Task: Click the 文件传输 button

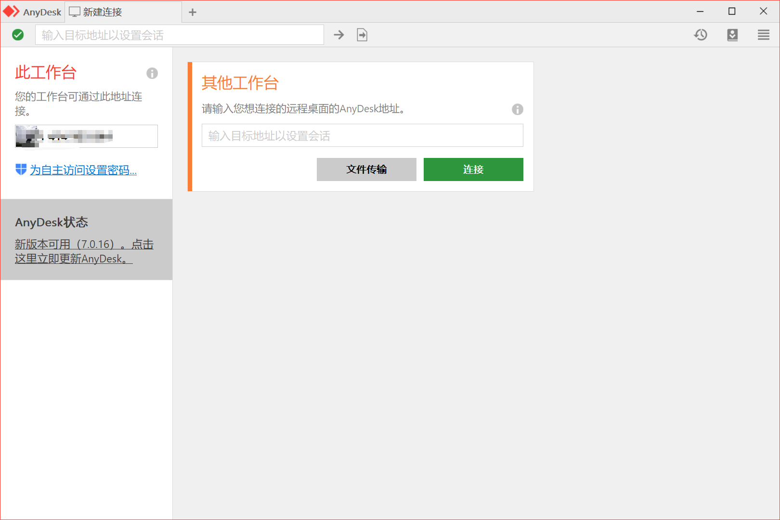Action: (x=366, y=169)
